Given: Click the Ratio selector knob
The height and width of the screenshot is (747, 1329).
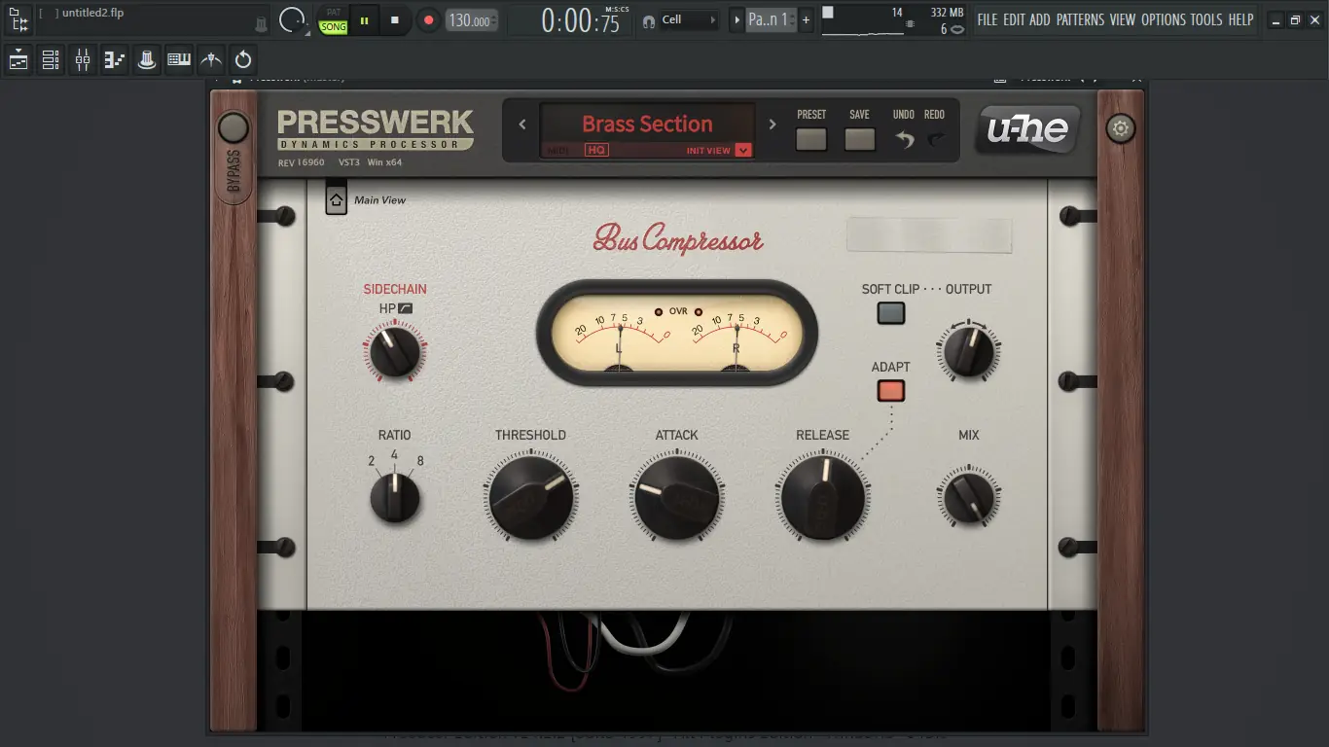Looking at the screenshot, I should click(x=395, y=497).
